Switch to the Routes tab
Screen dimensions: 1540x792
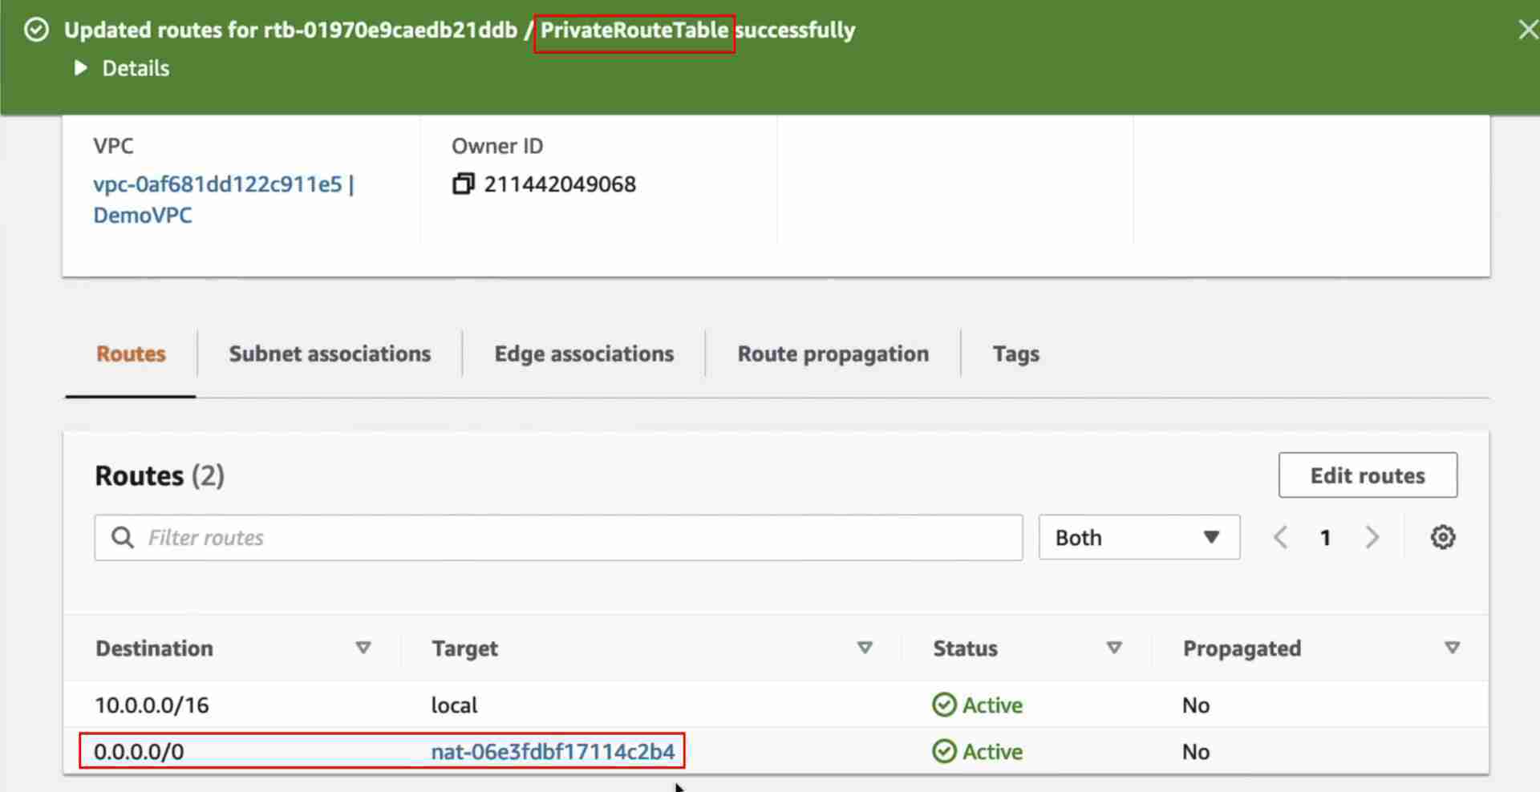[x=131, y=354]
